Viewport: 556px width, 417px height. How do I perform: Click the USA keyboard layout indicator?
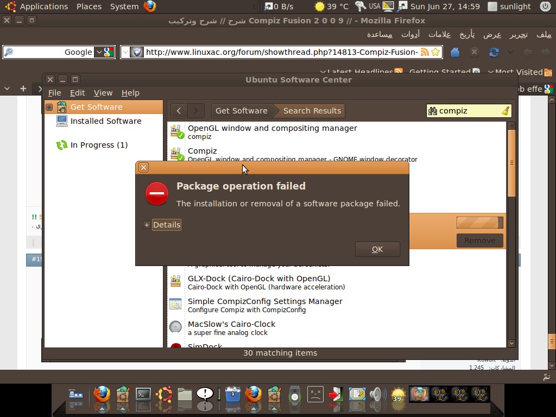pos(375,7)
